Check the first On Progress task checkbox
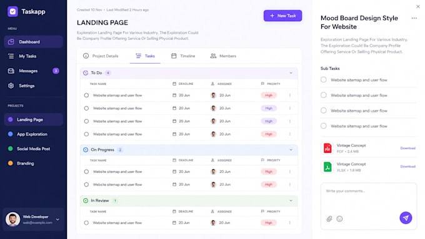Image resolution: width=425 pixels, height=239 pixels. 86,172
